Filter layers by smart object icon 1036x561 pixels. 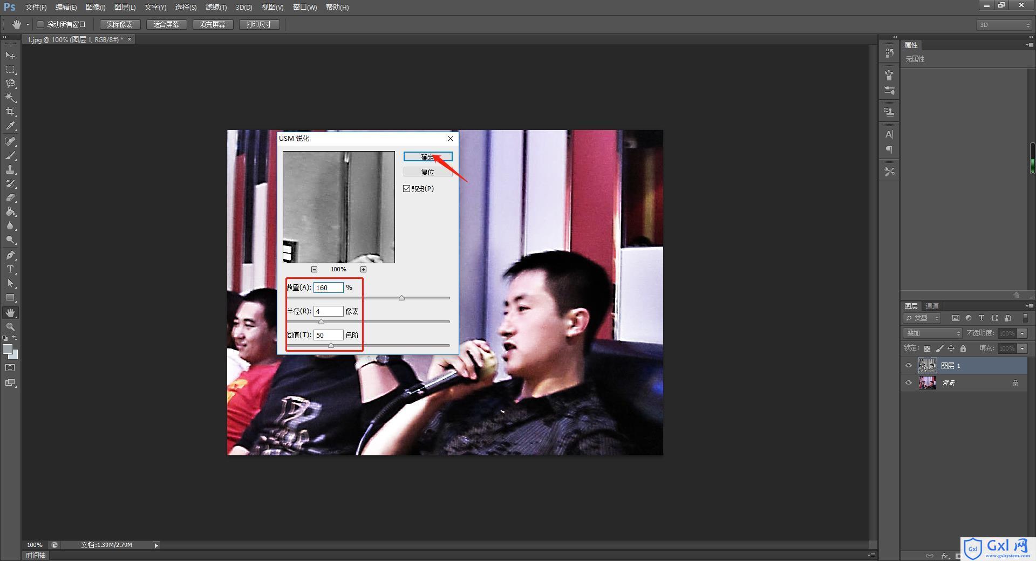1007,318
